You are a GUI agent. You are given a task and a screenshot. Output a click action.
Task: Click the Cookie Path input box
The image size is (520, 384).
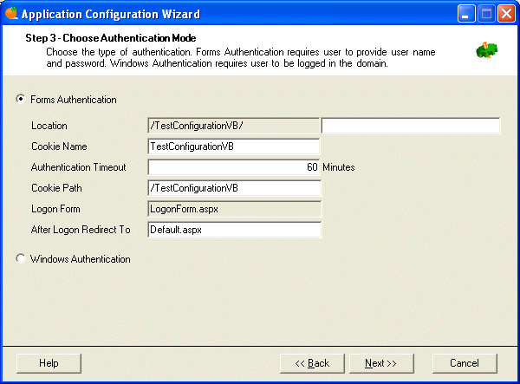234,188
